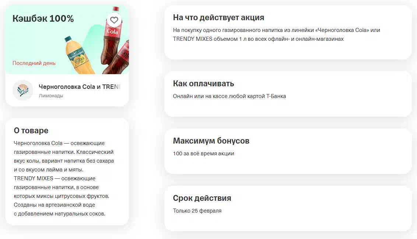Open the Кэшбэк 100% promo banner
The width and height of the screenshot is (417, 239).
(67, 40)
